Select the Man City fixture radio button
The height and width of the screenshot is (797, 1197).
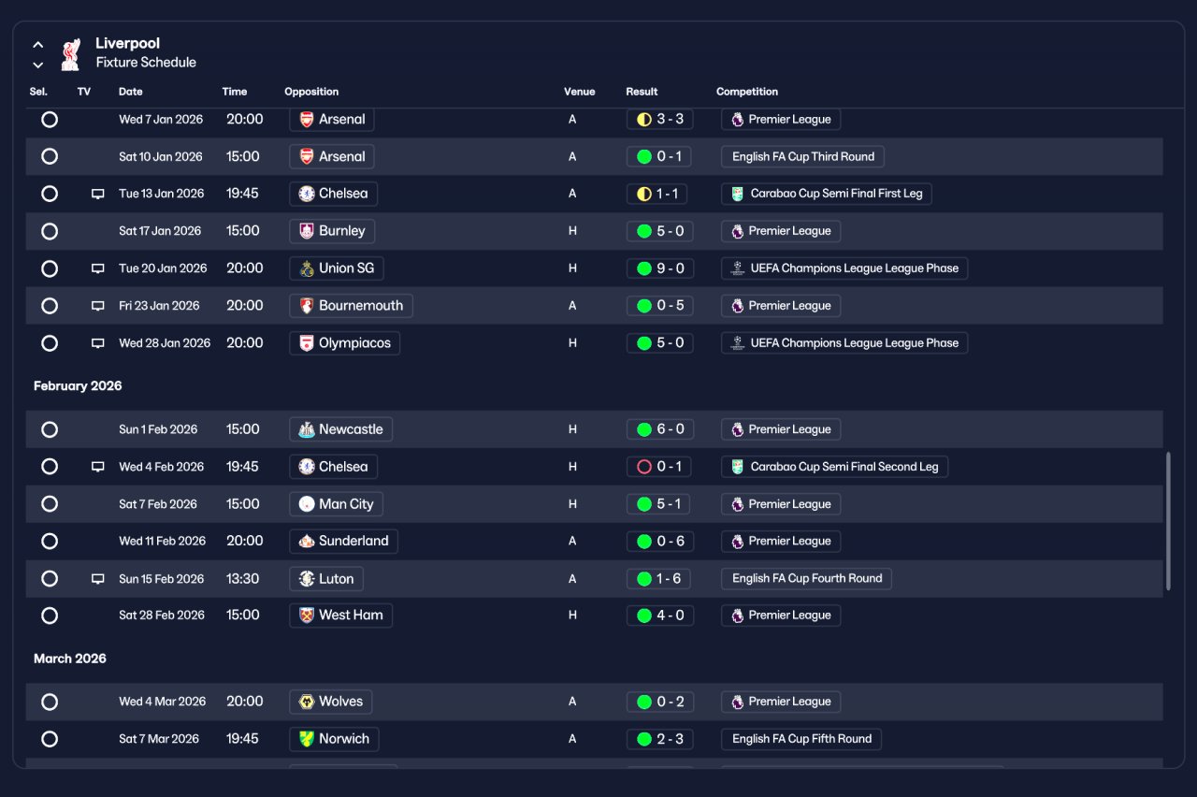[x=50, y=504]
